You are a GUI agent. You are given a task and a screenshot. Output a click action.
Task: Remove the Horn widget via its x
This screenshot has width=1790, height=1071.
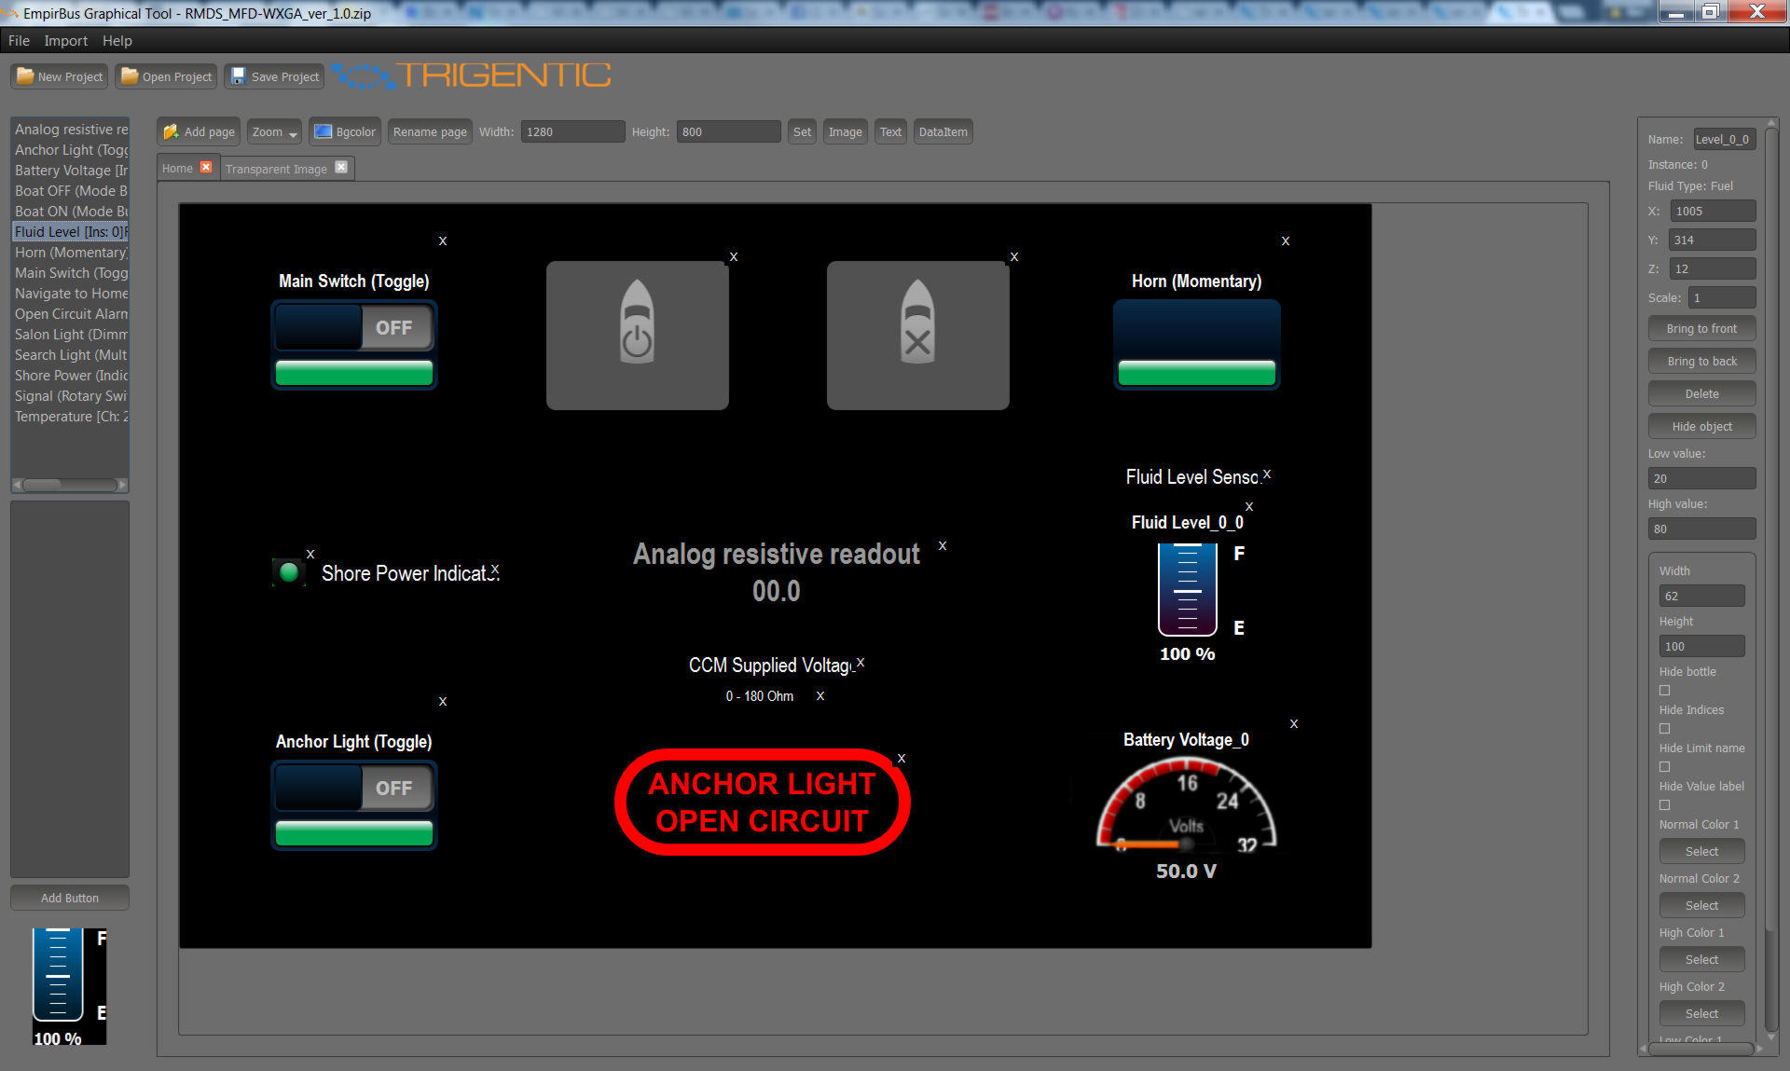tap(1286, 240)
